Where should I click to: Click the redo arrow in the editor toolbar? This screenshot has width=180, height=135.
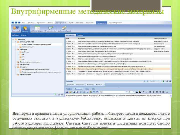[97, 92]
